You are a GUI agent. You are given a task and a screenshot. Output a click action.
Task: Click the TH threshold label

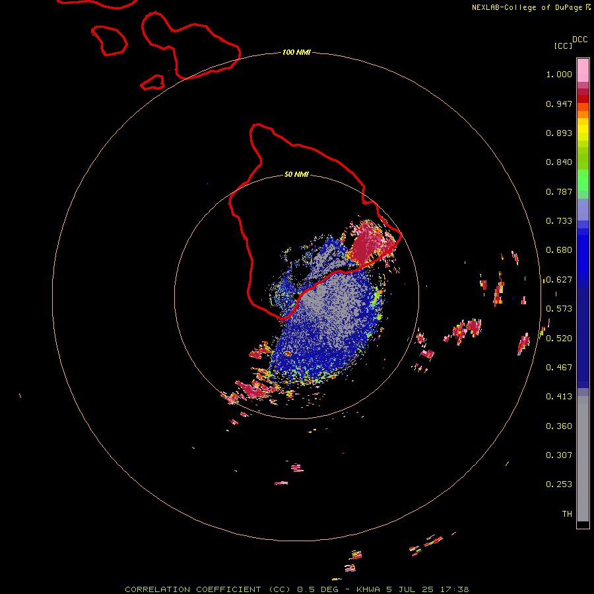pyautogui.click(x=567, y=514)
